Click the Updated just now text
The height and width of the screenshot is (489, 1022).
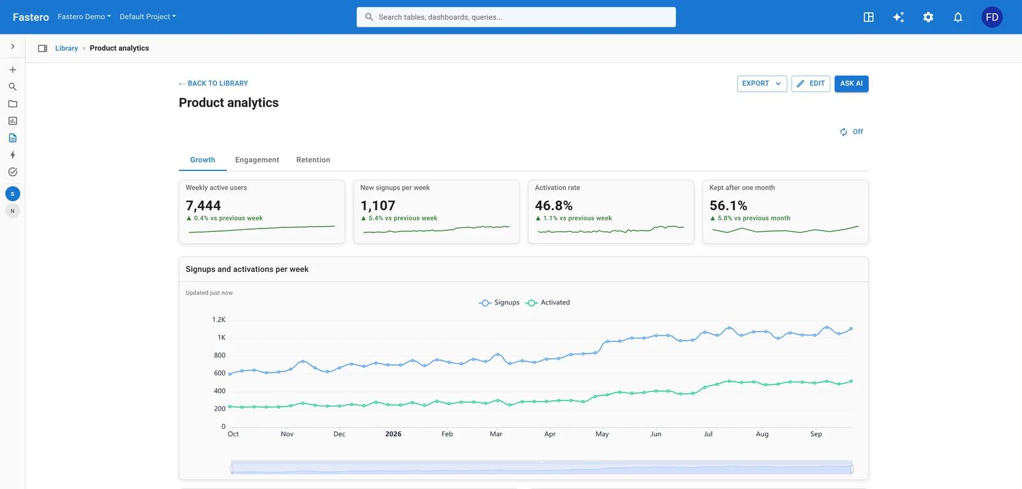[x=209, y=293]
